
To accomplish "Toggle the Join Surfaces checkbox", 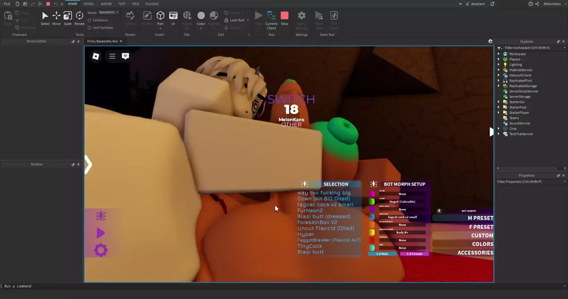I will [x=90, y=28].
